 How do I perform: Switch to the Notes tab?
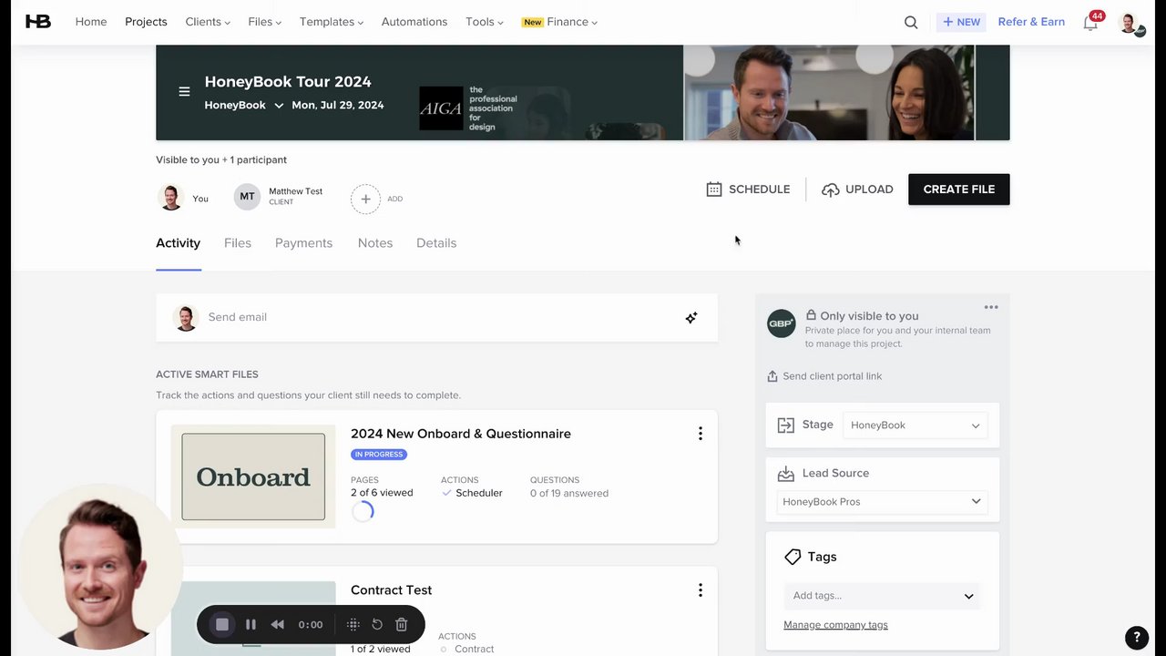pyautogui.click(x=375, y=243)
